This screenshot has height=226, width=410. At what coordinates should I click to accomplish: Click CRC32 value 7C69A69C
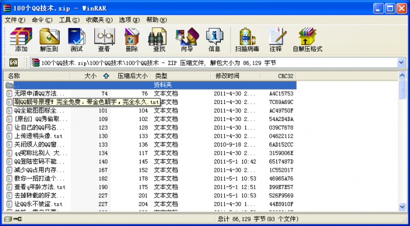(281, 102)
